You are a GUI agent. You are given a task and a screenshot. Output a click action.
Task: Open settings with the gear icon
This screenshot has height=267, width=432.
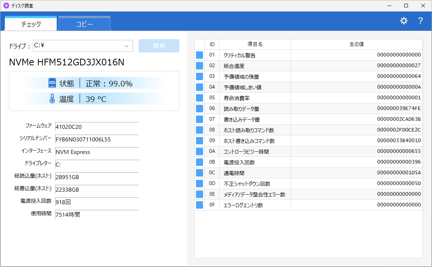(x=403, y=21)
